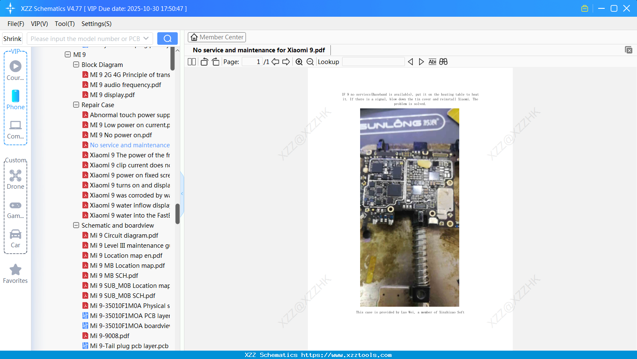This screenshot has width=637, height=359.
Task: Open Xiaomi 9 was corroded by water file
Action: 130,195
